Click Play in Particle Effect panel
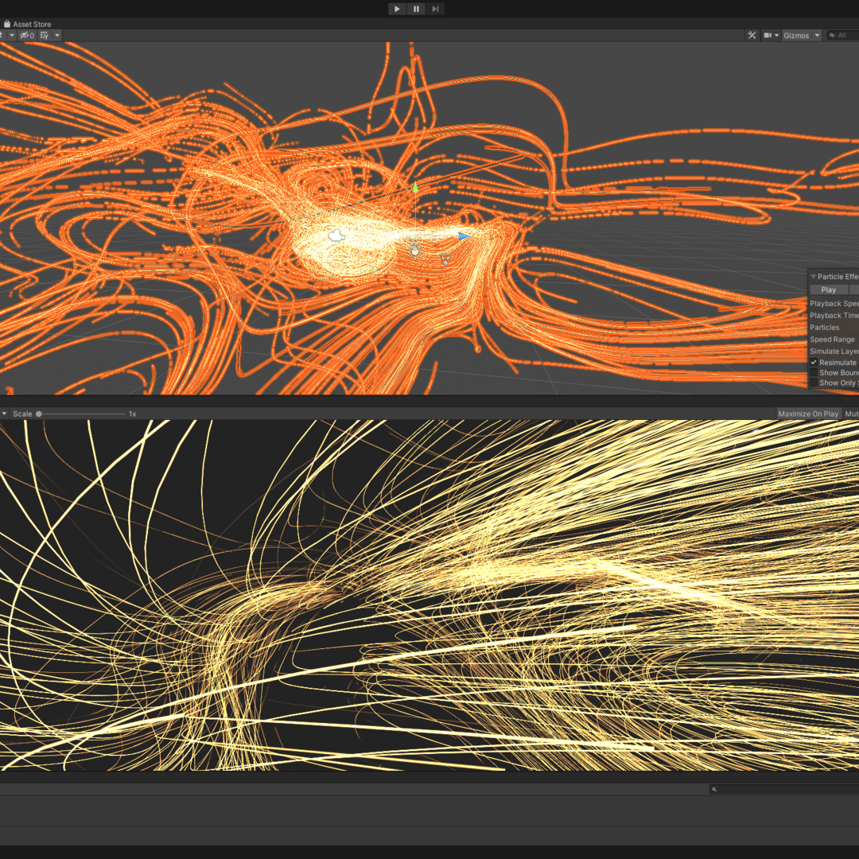Image resolution: width=859 pixels, height=859 pixels. point(829,290)
